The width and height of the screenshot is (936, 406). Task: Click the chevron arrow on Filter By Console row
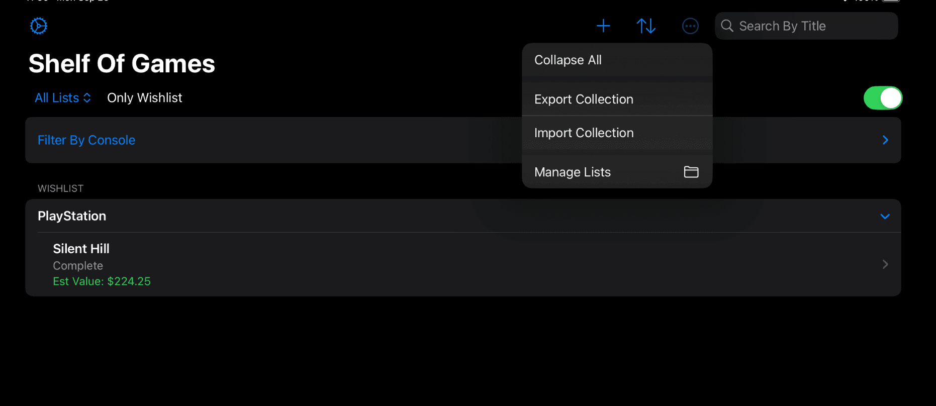tap(885, 140)
